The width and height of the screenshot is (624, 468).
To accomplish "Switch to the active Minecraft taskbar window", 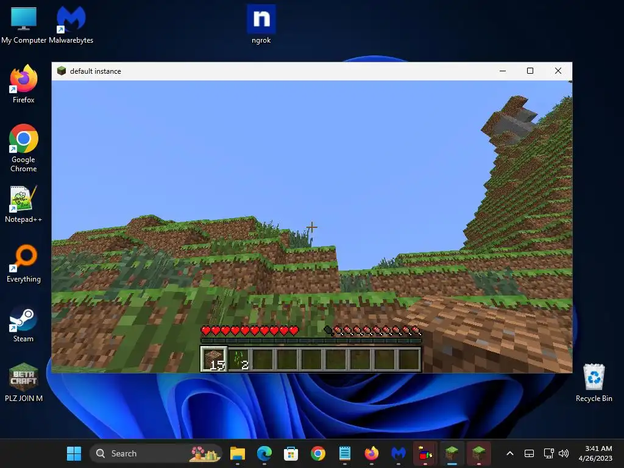I will (452, 453).
